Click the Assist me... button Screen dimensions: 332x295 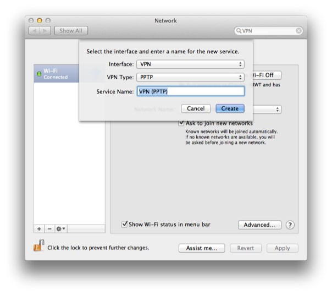pyautogui.click(x=202, y=248)
